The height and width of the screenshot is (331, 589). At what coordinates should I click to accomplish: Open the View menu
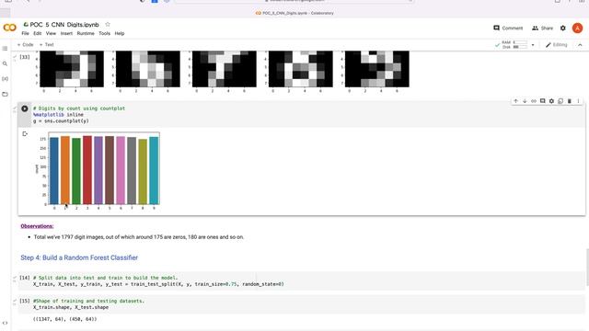coord(52,33)
